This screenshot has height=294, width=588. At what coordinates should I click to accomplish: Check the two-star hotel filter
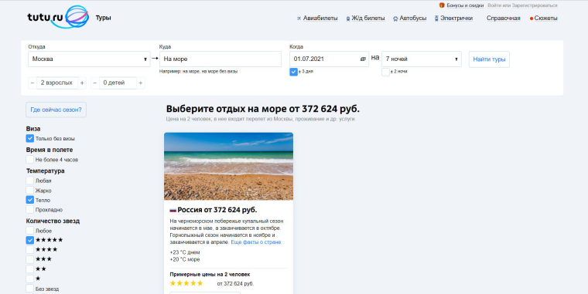tap(30, 269)
